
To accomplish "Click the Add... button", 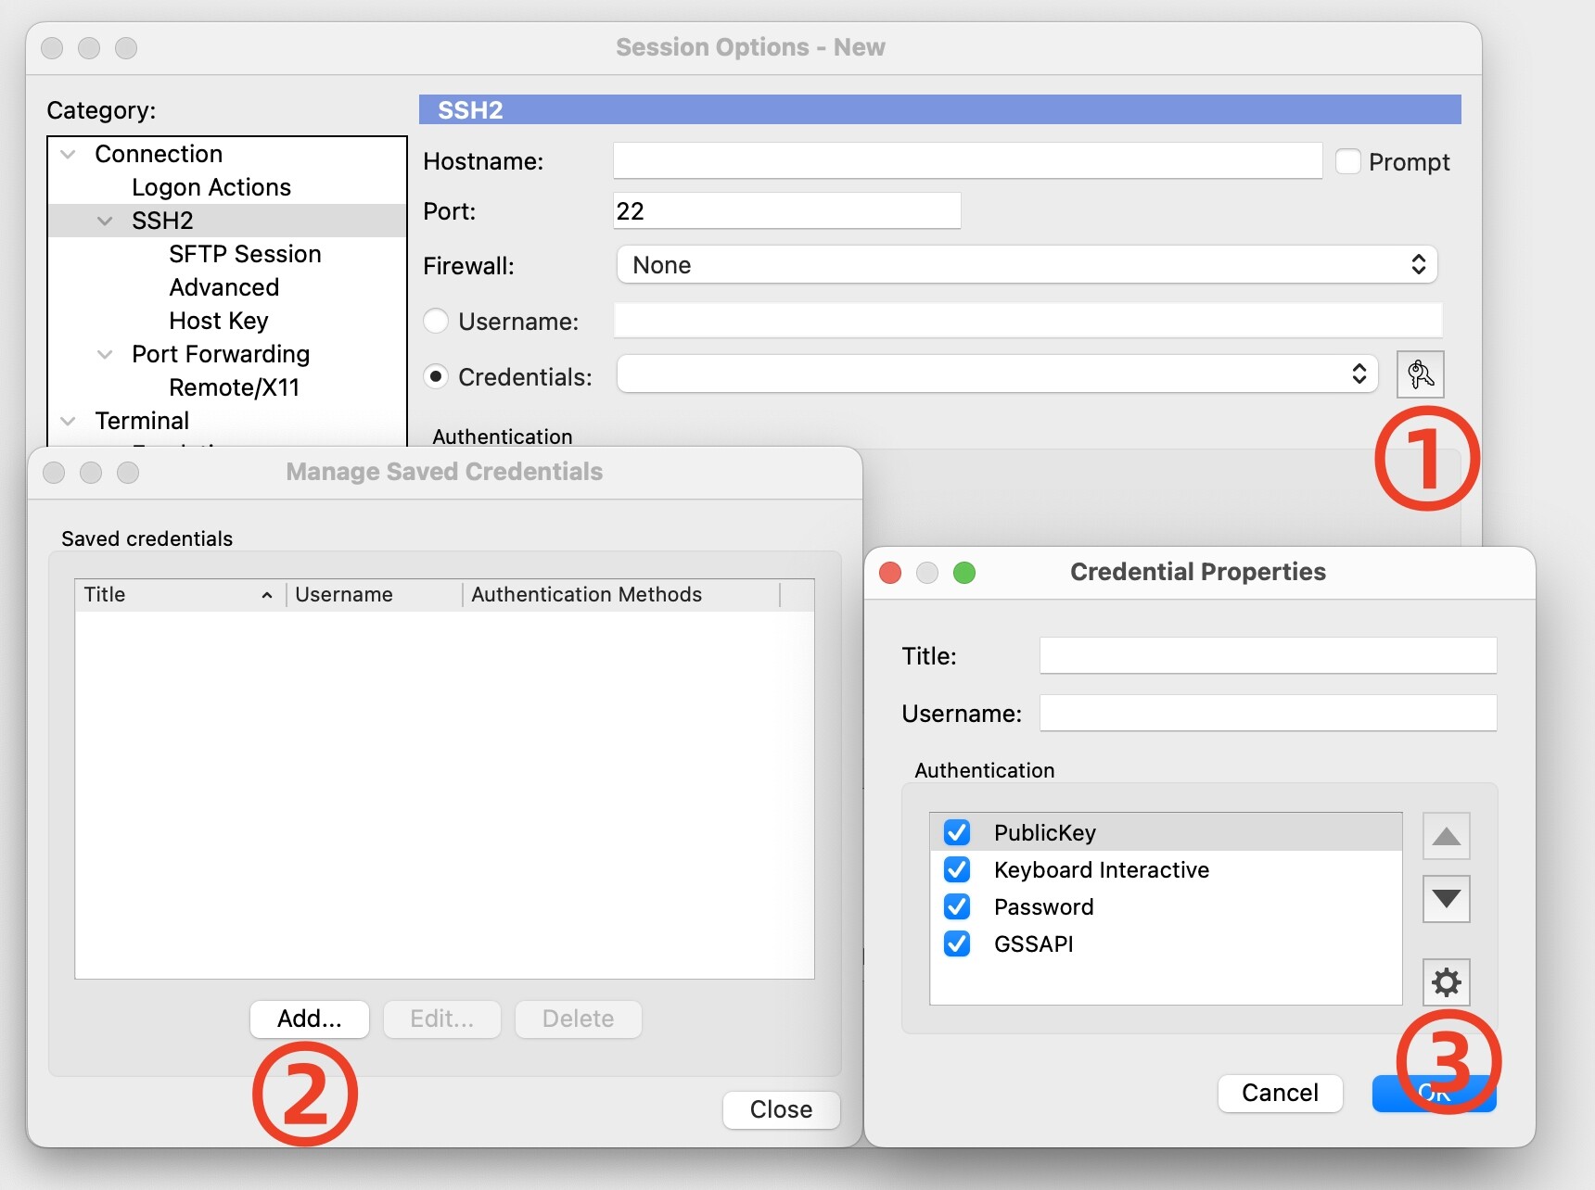I will coord(310,1019).
